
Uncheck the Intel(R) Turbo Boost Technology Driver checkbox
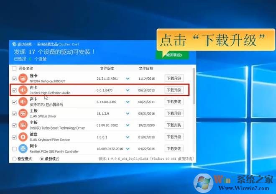pyautogui.click(x=14, y=125)
